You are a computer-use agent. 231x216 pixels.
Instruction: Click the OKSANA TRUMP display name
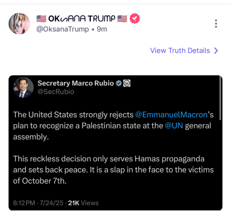[x=82, y=19]
